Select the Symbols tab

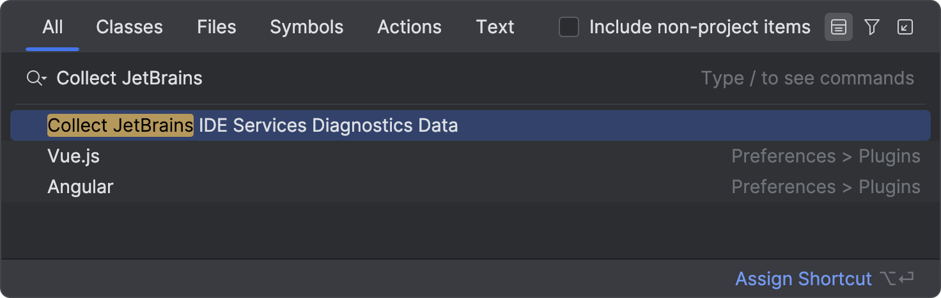coord(307,27)
